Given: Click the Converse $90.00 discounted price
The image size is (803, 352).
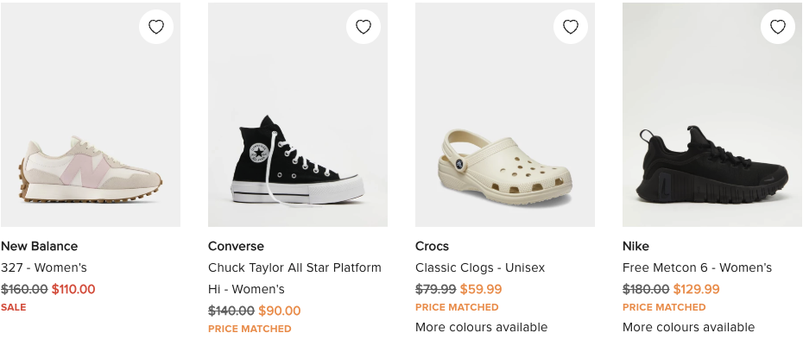Looking at the screenshot, I should [280, 311].
